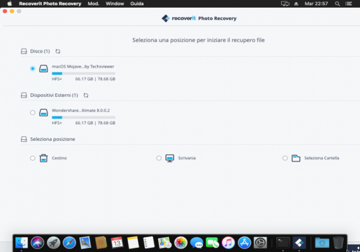360x252 pixels.
Task: Click the Seleziona Cartella label
Action: click(x=322, y=158)
